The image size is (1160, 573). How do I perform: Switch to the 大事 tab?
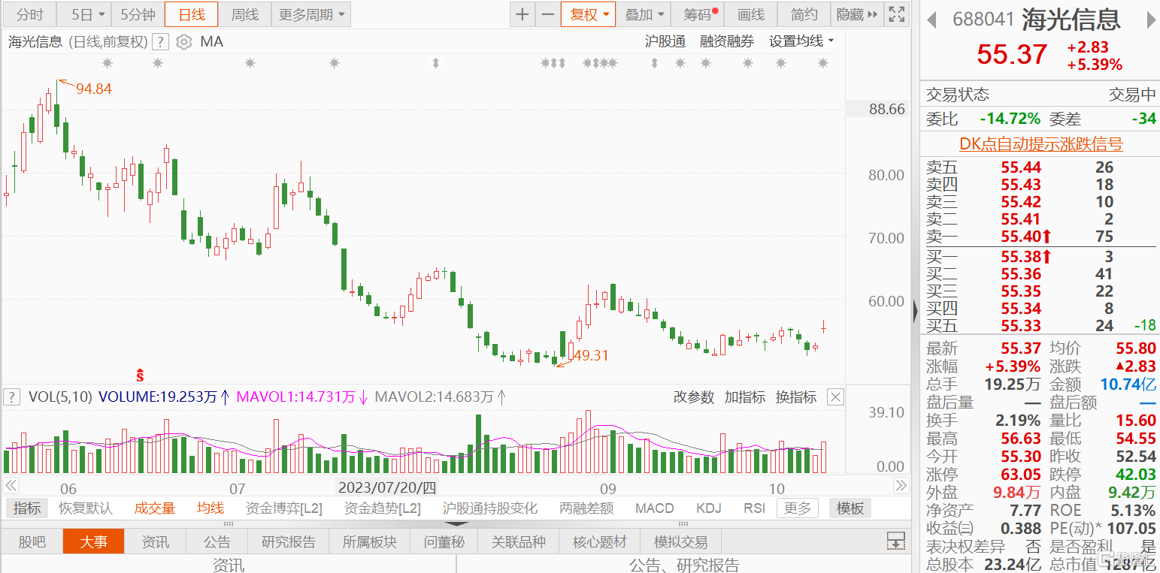pos(94,541)
